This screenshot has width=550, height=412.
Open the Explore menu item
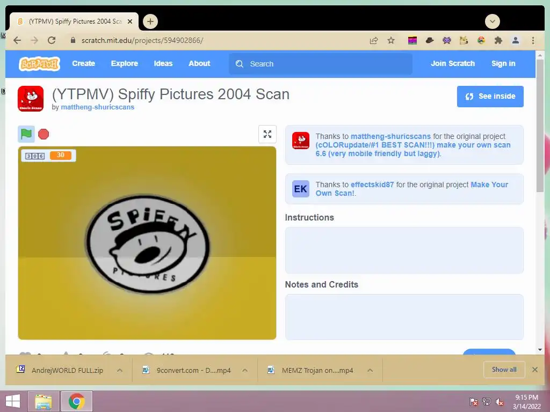click(125, 63)
